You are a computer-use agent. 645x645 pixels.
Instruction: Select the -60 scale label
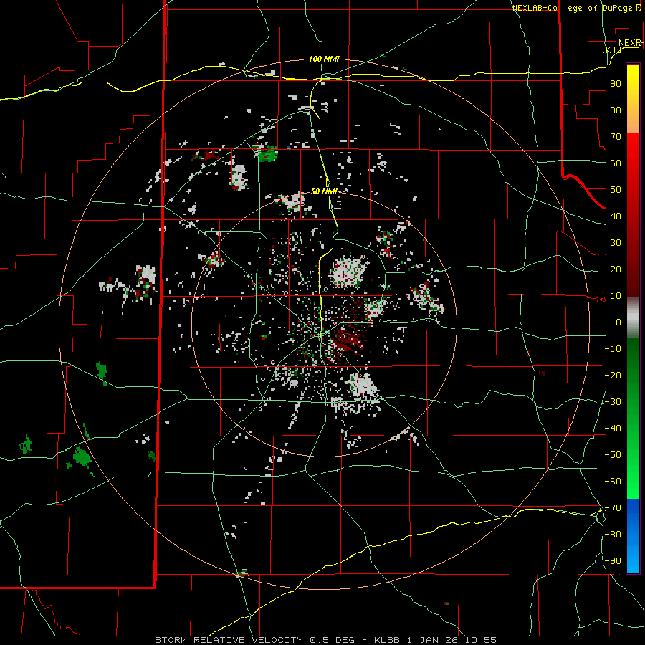pos(613,482)
